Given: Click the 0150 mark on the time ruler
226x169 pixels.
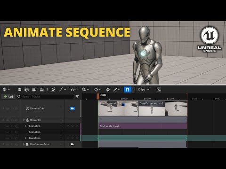Looking at the screenshot, I should click(x=218, y=99).
